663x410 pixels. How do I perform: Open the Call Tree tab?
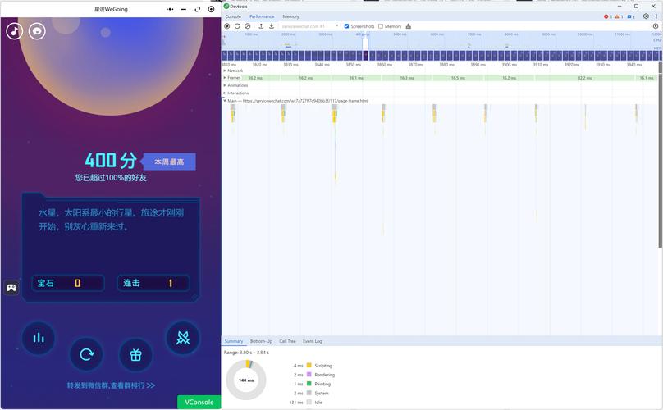[287, 341]
